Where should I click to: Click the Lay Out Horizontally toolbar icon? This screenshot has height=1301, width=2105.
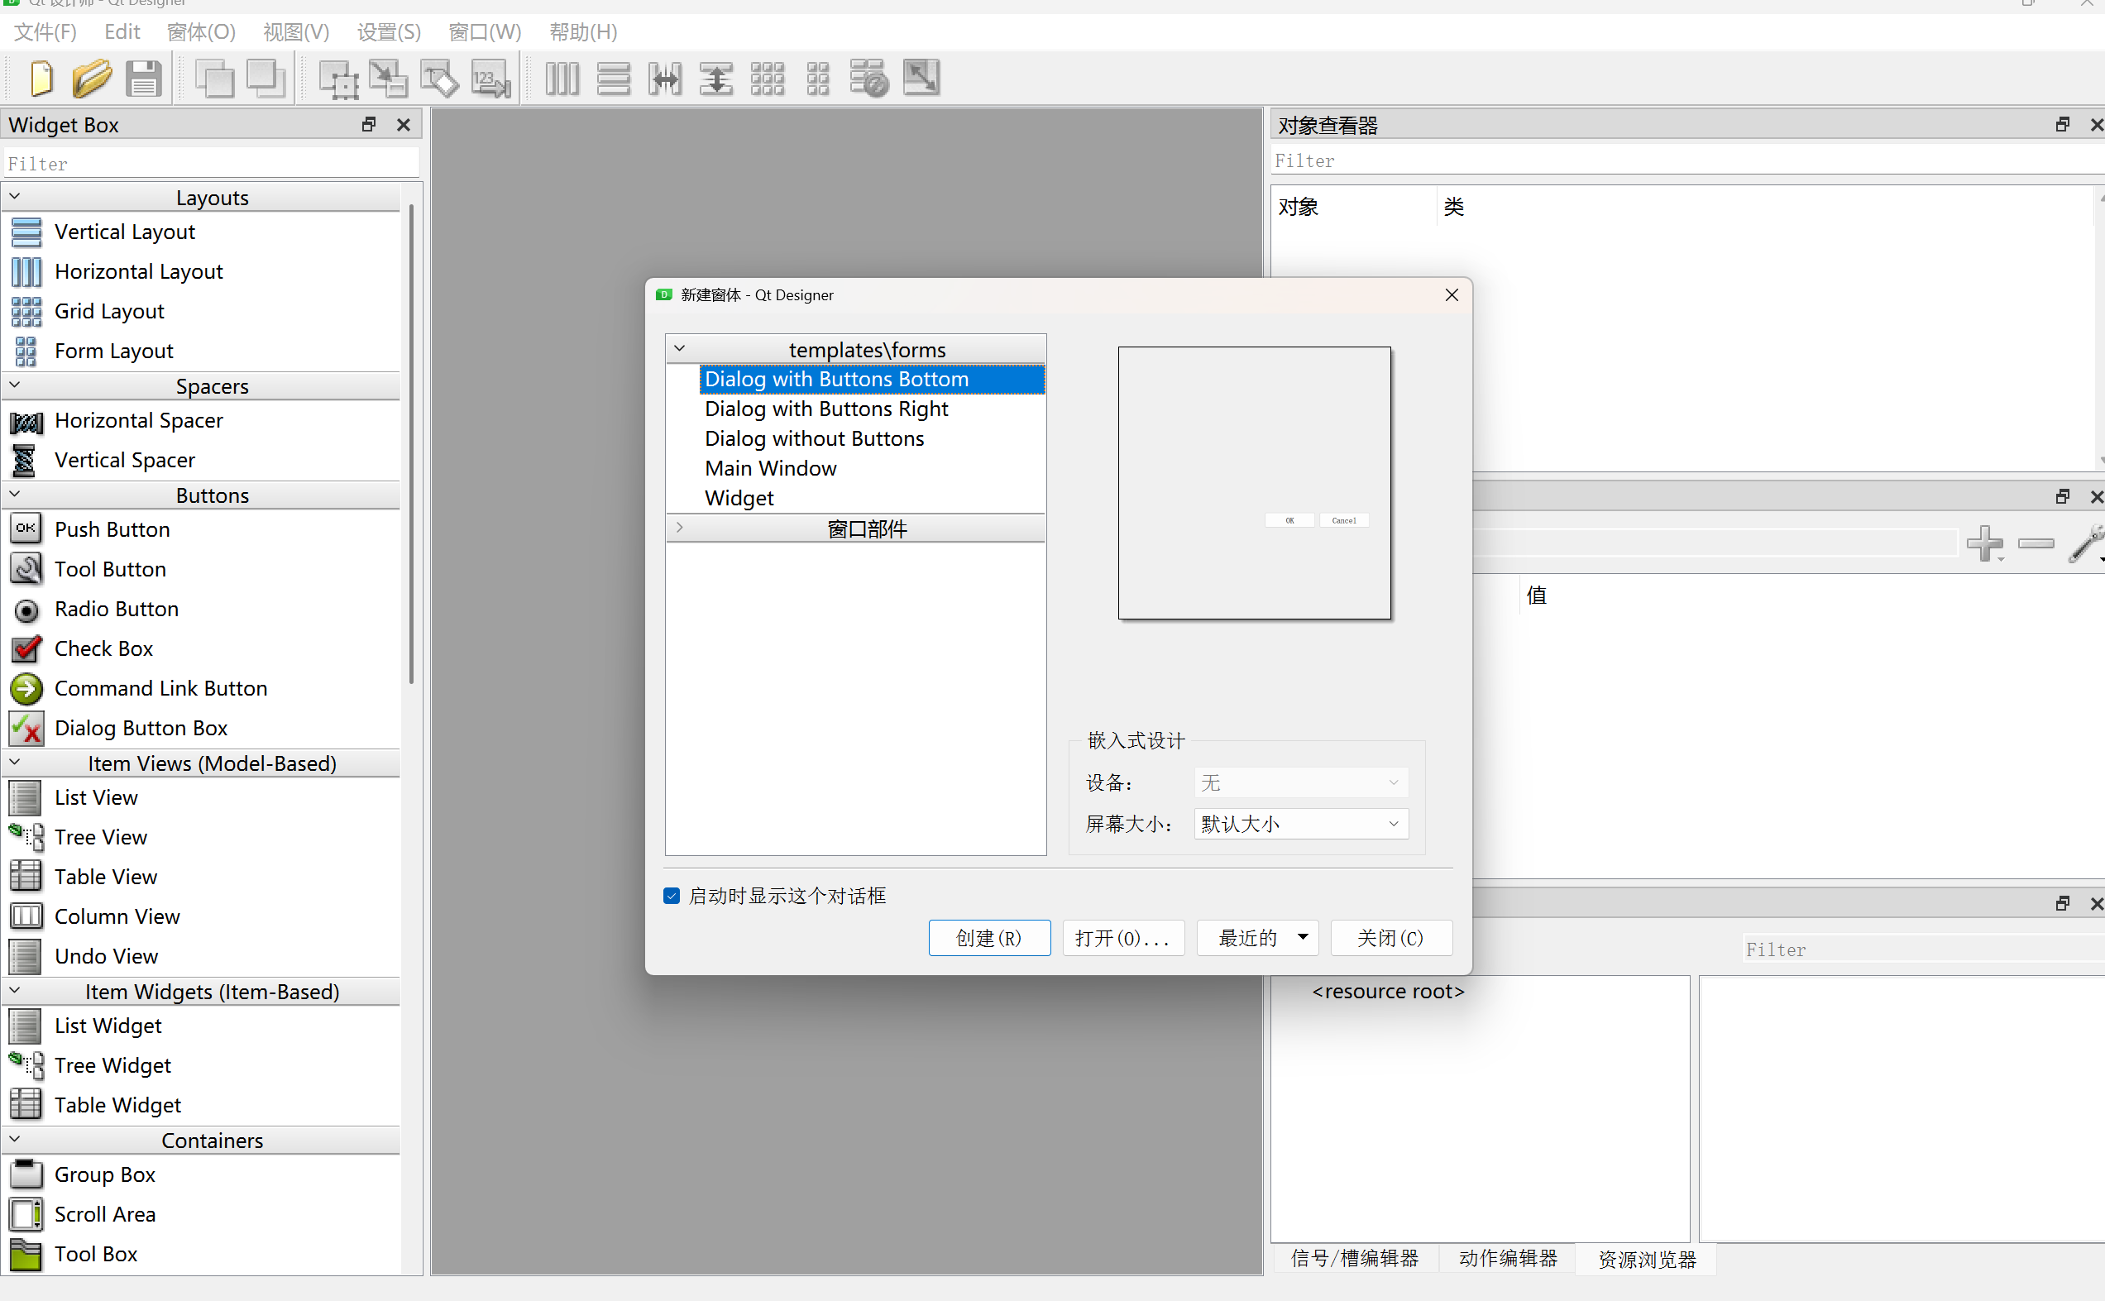click(562, 79)
